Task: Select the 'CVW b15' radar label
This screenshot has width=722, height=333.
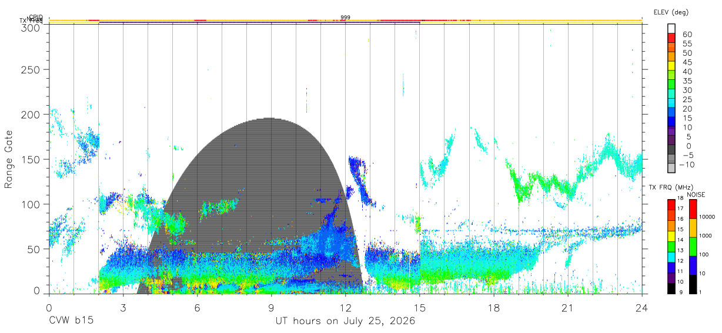Action: [71, 321]
